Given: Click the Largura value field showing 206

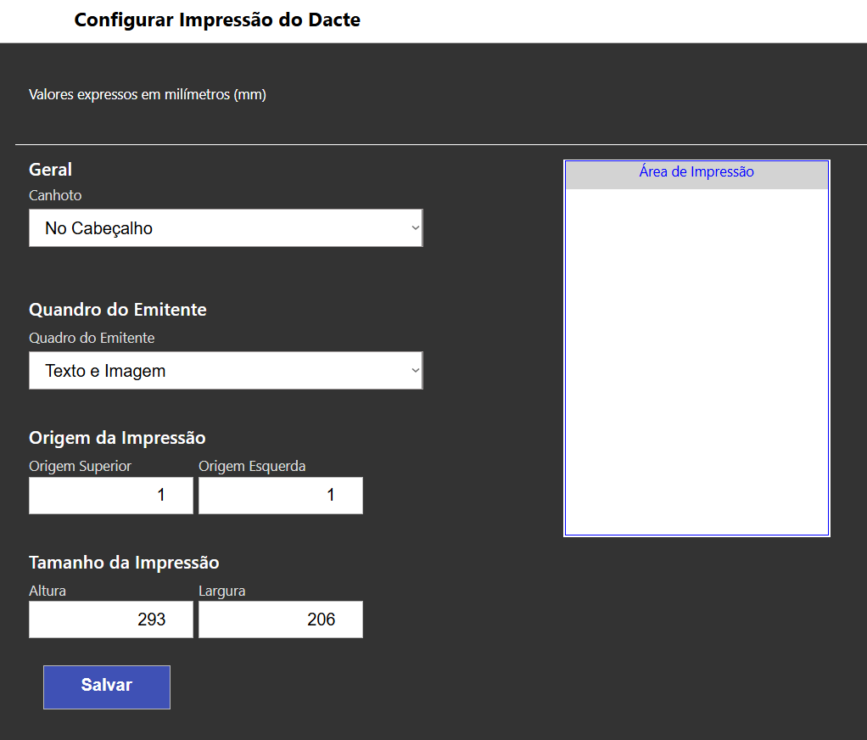Looking at the screenshot, I should tap(280, 619).
